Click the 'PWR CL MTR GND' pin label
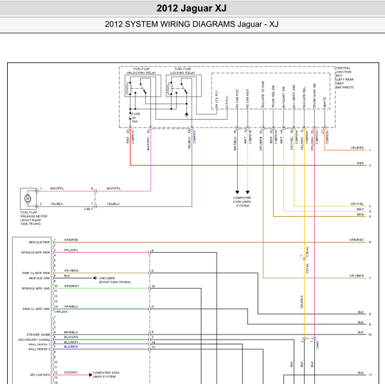 click(37, 309)
